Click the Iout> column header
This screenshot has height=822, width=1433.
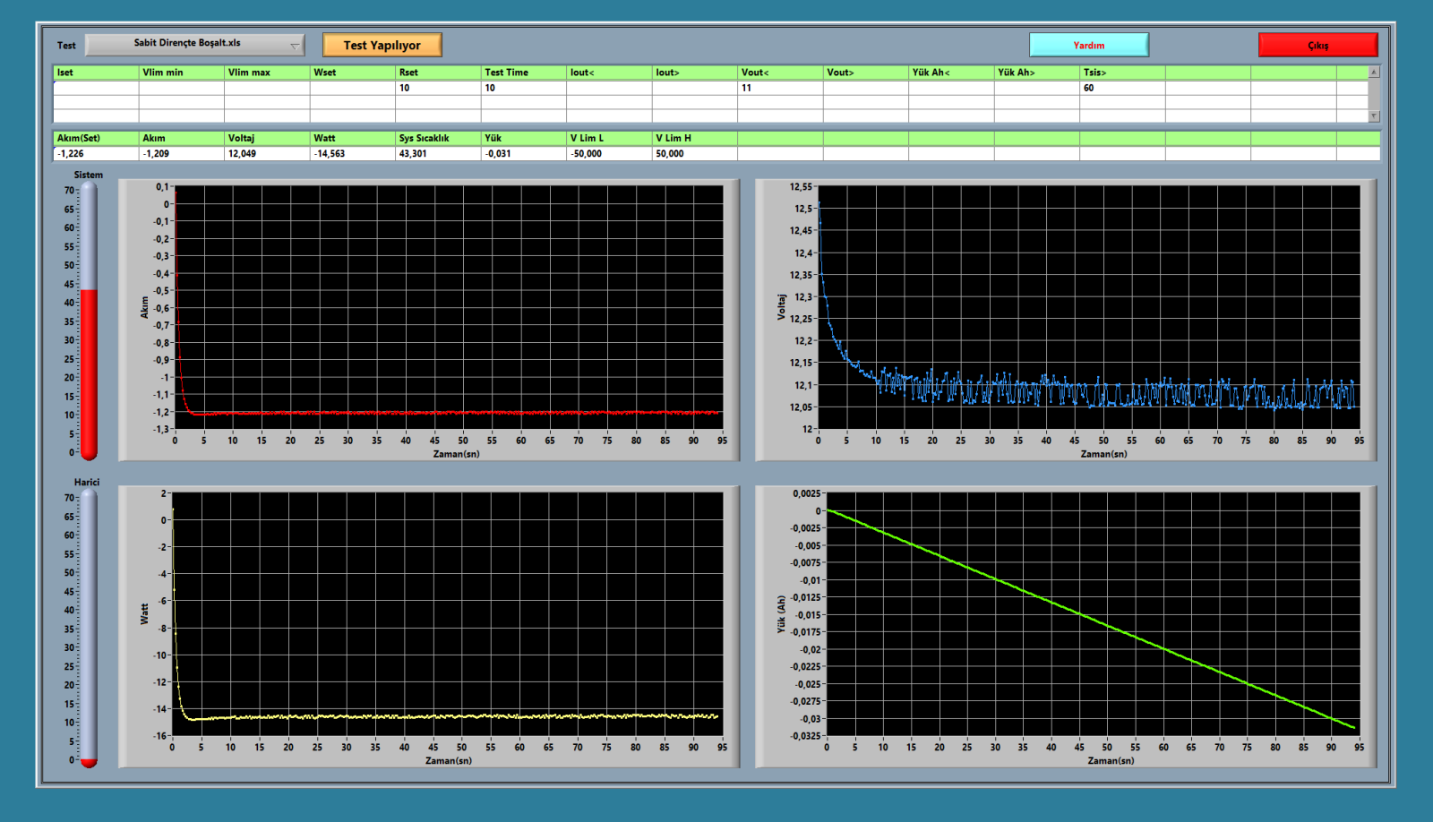pyautogui.click(x=695, y=73)
